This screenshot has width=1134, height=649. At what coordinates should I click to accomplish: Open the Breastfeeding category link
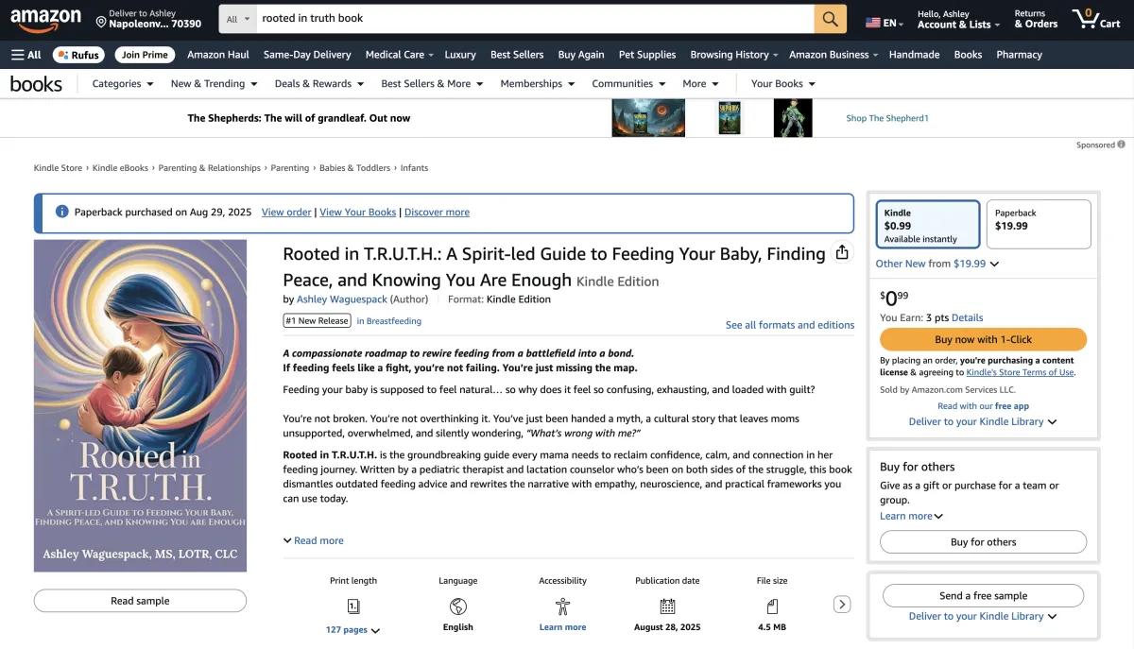tap(388, 321)
